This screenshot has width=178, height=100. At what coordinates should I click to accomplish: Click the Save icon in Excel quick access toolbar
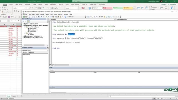point(9,17)
